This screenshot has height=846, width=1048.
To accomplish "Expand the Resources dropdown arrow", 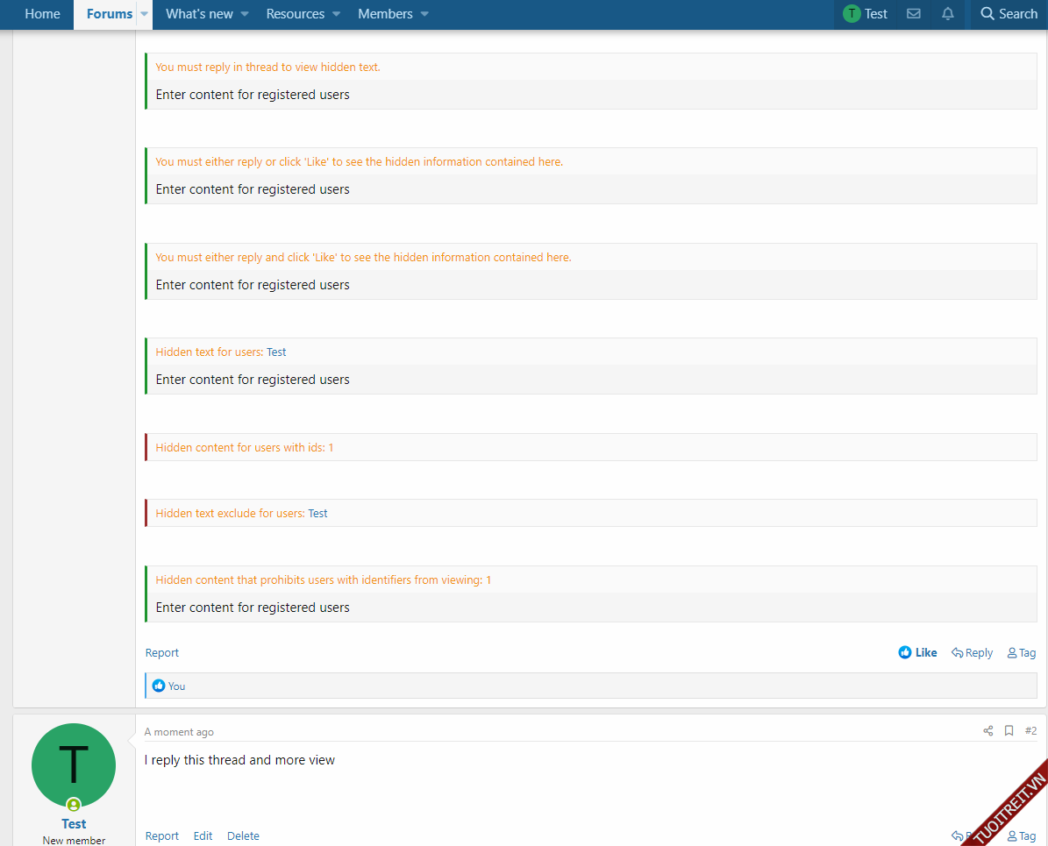I will (x=336, y=14).
